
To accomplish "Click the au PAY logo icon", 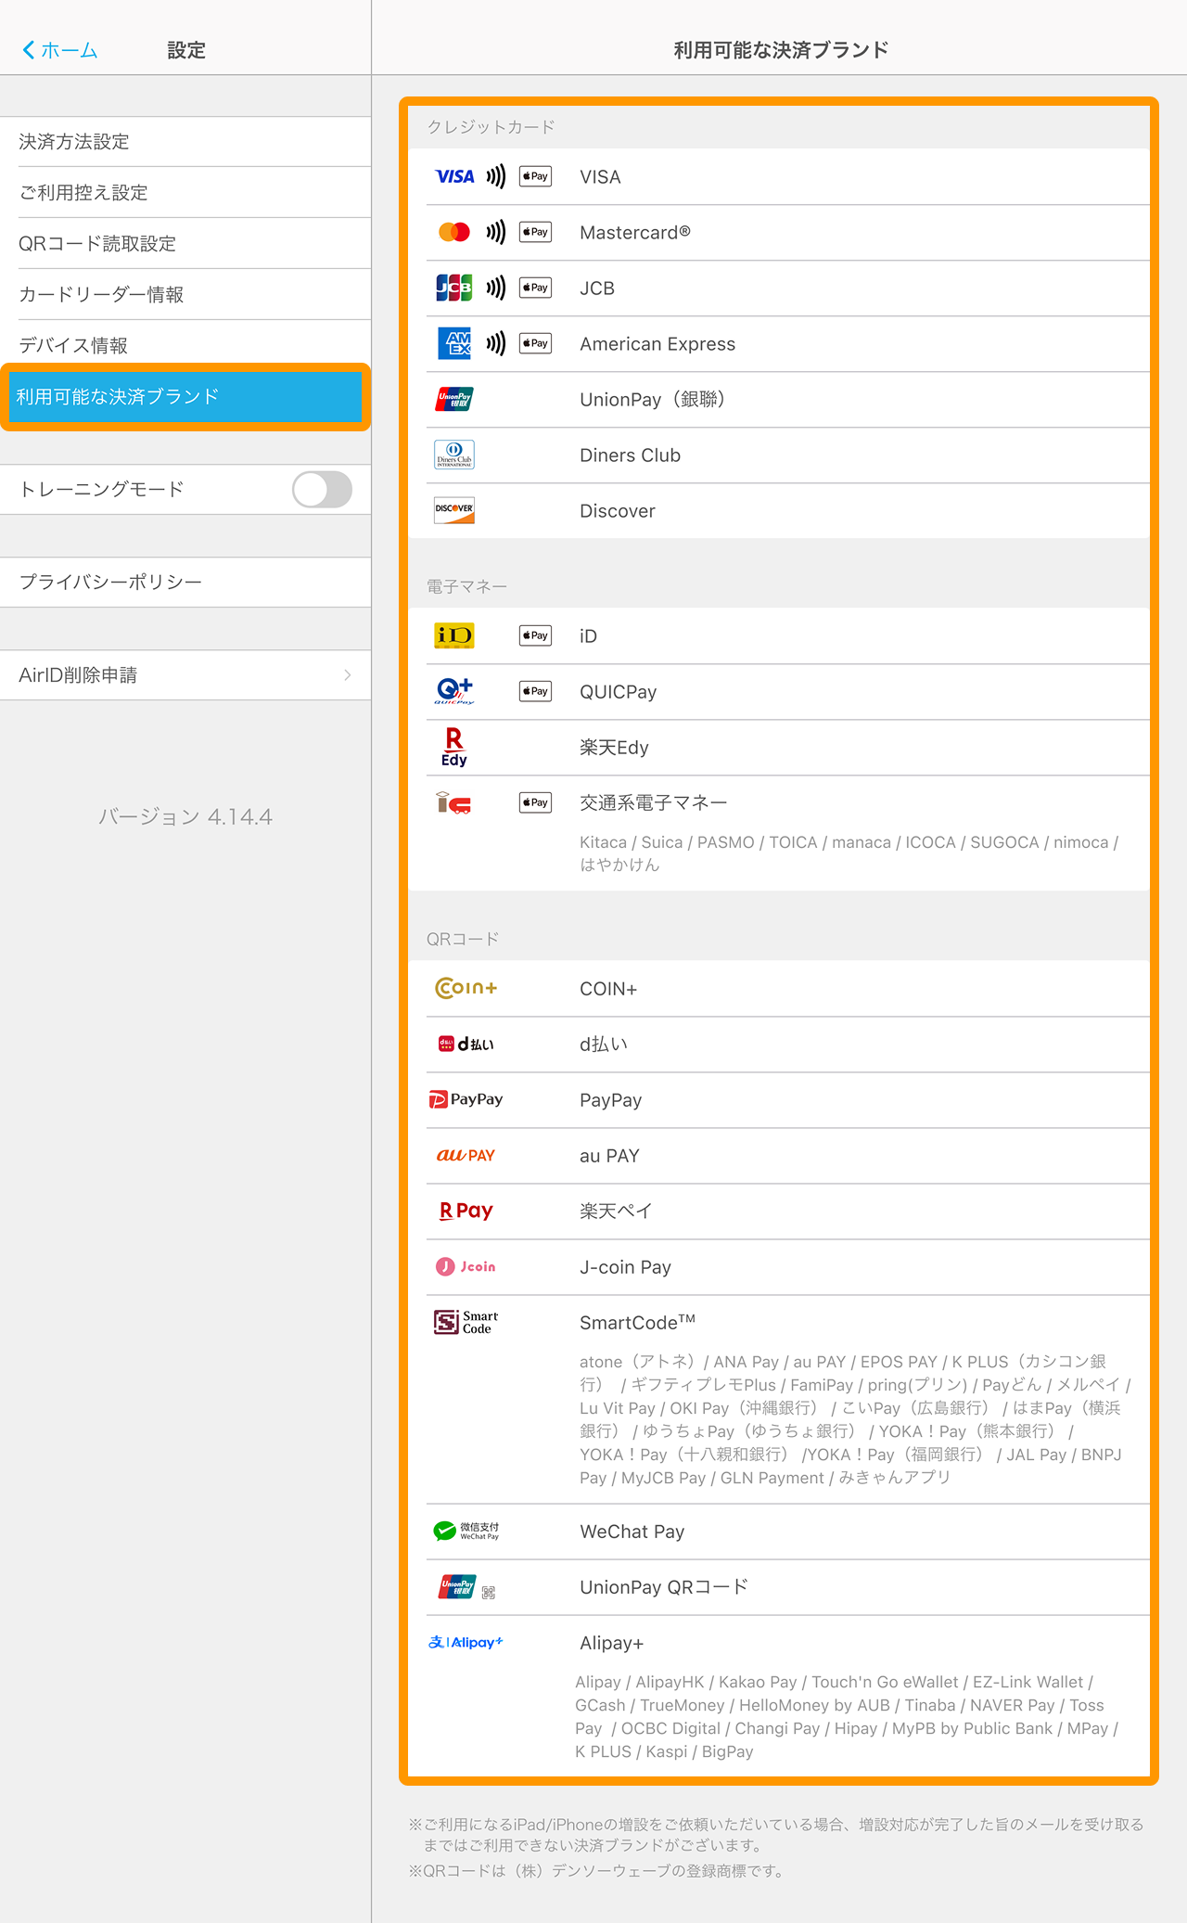I will [466, 1155].
